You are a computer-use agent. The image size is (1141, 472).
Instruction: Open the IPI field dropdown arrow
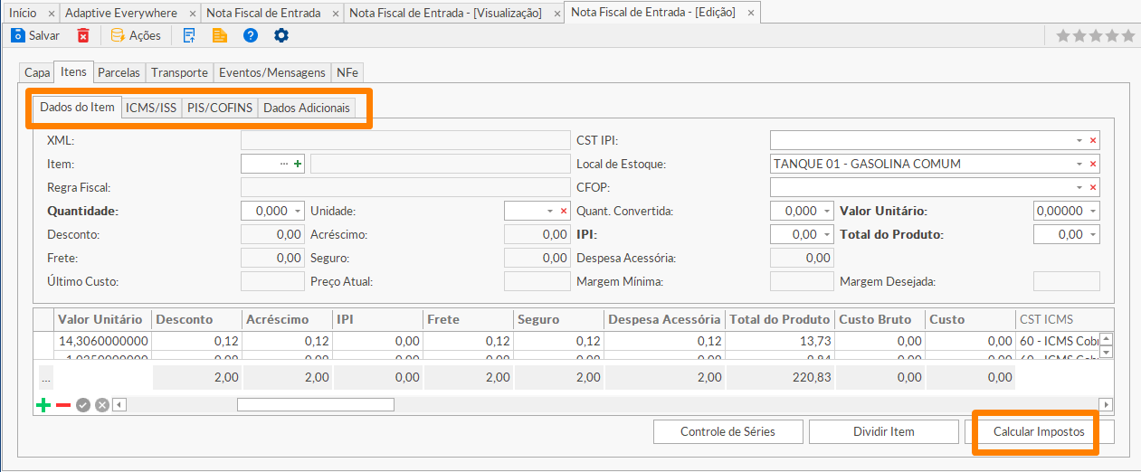click(826, 234)
